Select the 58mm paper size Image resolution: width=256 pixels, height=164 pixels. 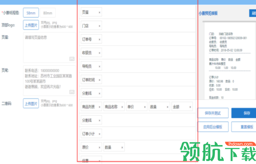[31, 13]
